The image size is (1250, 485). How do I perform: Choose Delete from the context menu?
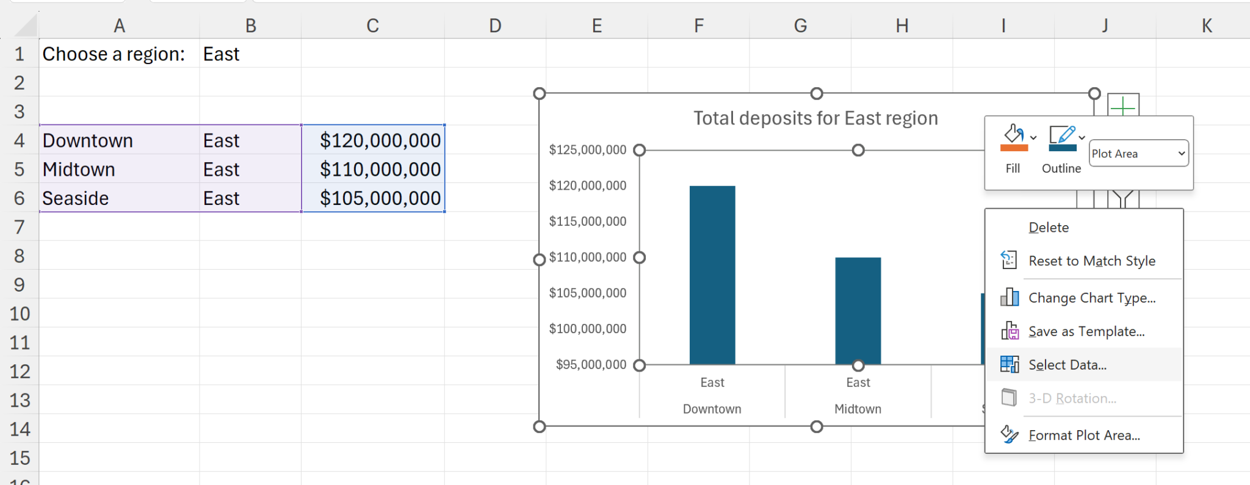1049,228
